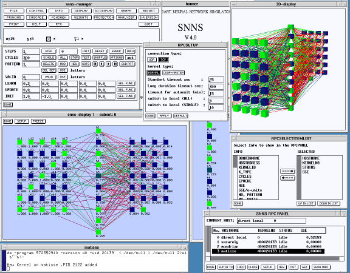The width and height of the screenshot is (350, 273).
Task: Select UDP connection type
Action: point(152,59)
